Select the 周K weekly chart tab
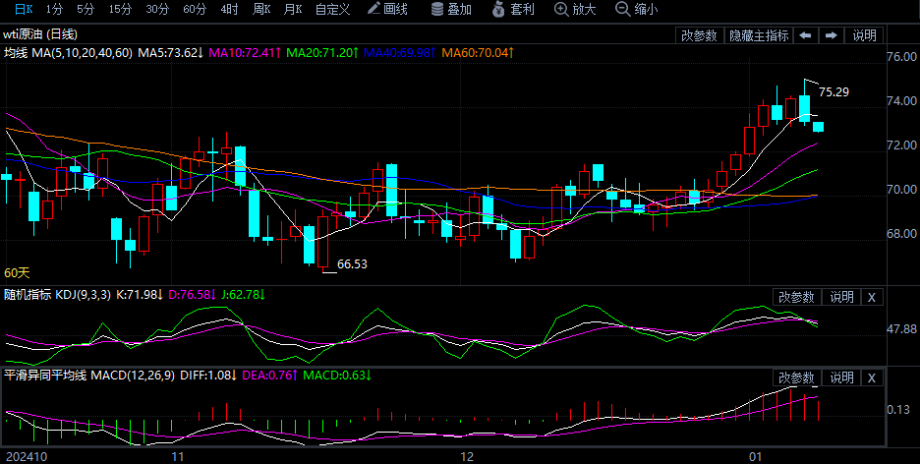 pos(260,9)
